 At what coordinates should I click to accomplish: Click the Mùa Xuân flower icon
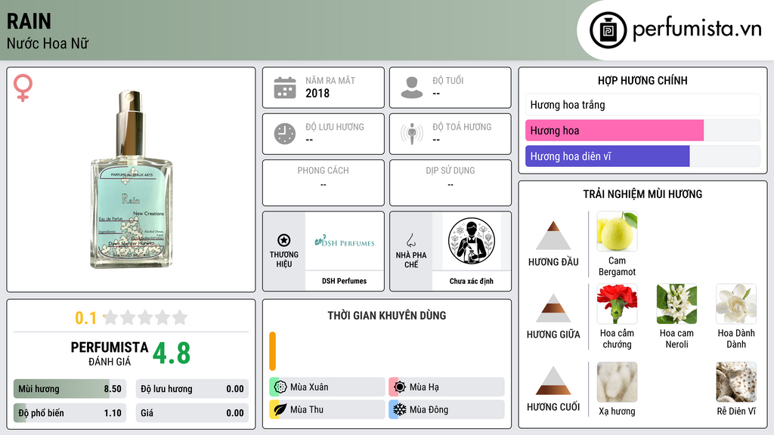pos(280,387)
